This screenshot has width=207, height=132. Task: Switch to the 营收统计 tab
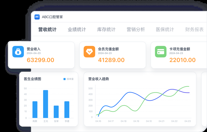47,30
